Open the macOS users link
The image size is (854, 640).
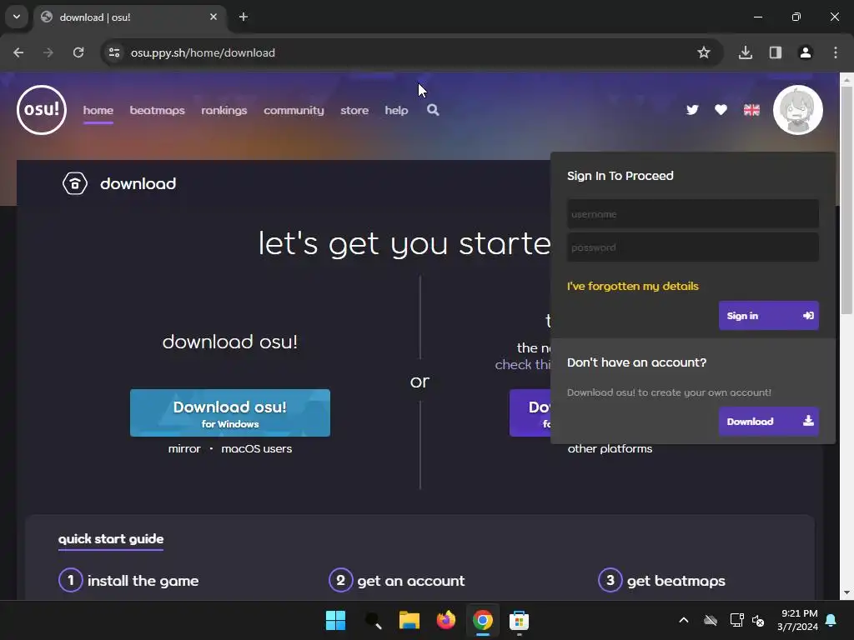tap(257, 449)
